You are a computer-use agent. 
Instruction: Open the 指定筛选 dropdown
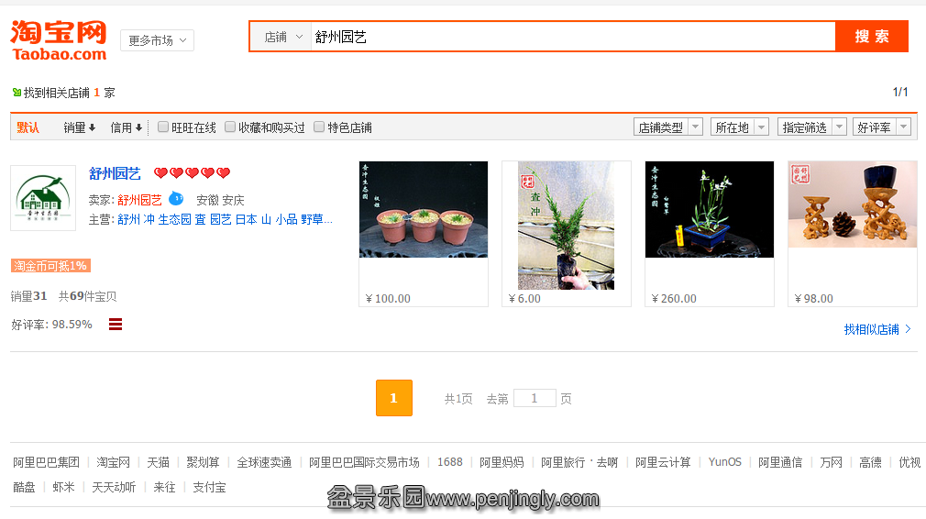[x=812, y=127]
